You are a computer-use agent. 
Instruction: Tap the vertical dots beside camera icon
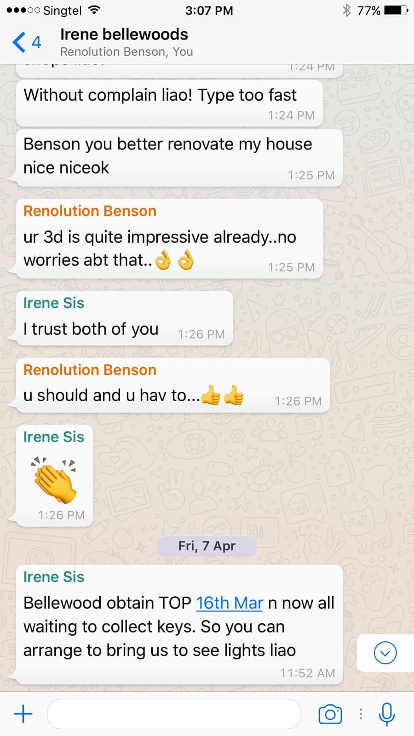(361, 714)
